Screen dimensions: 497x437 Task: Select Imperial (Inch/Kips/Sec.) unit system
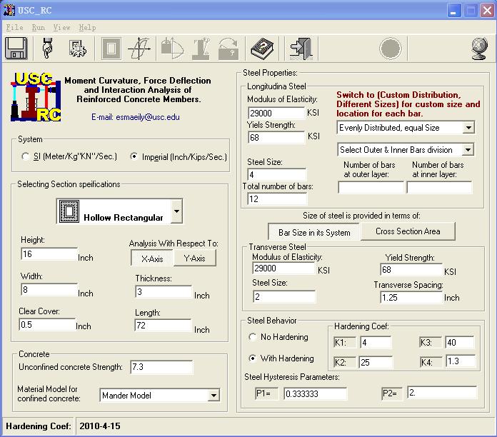click(x=134, y=156)
